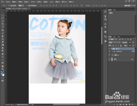Enable the 显示变换控件 checkbox
The width and height of the screenshot is (137, 106).
point(27,5)
